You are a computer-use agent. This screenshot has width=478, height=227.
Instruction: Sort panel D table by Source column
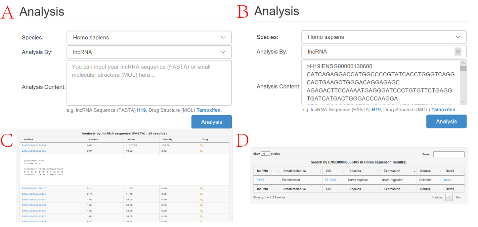[x=429, y=171]
